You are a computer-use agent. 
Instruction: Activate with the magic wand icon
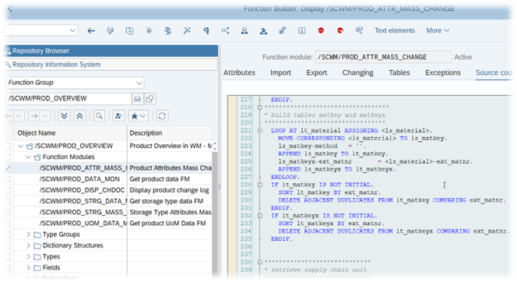click(x=187, y=30)
